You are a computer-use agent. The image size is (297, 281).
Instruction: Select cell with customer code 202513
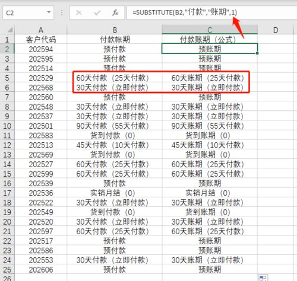tap(41, 145)
